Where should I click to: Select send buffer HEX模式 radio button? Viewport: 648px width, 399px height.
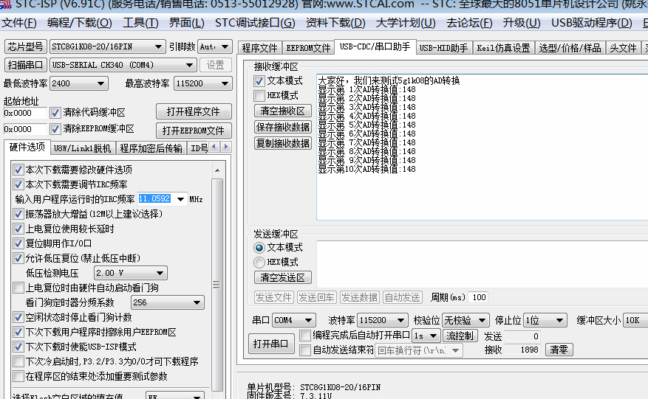pos(259,263)
